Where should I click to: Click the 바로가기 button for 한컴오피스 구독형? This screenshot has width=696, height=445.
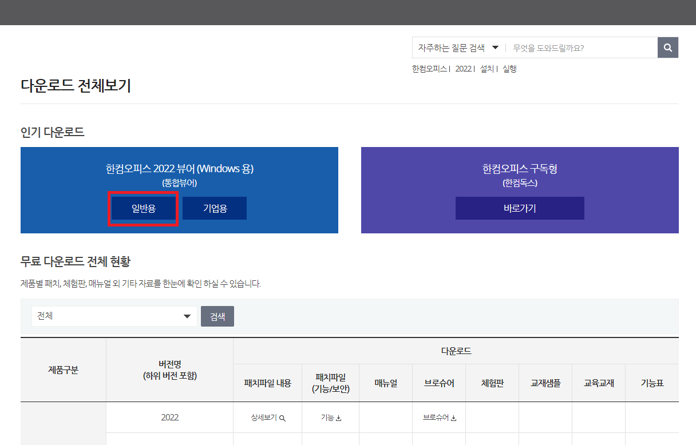[519, 208]
